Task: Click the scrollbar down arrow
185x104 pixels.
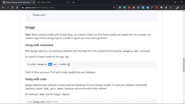Action: click(x=184, y=103)
